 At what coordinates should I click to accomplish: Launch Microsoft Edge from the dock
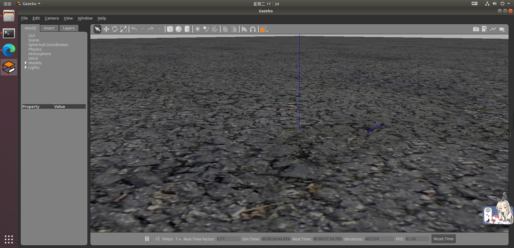[9, 50]
